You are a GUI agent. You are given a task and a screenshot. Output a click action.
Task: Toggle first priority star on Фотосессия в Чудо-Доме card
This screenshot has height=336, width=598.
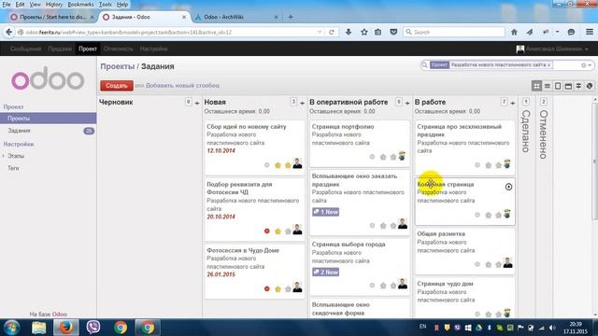click(278, 288)
